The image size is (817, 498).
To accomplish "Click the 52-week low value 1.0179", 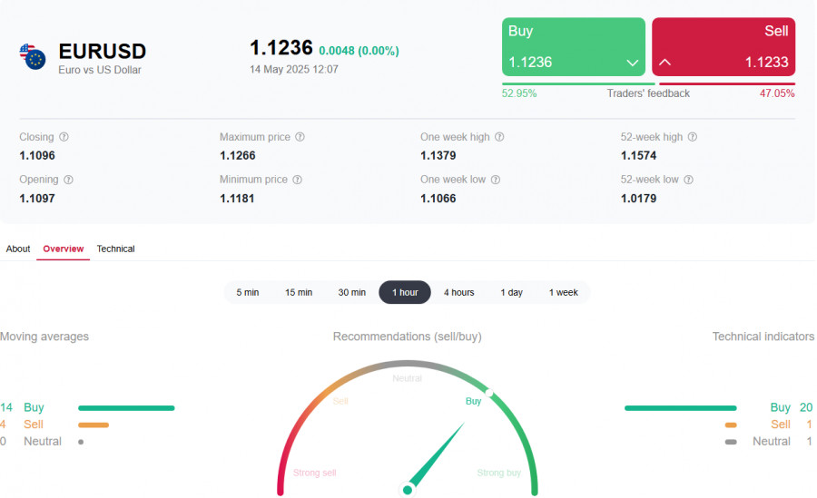I will (638, 199).
